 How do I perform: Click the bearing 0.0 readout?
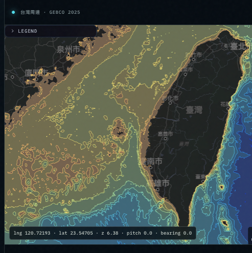point(176,233)
